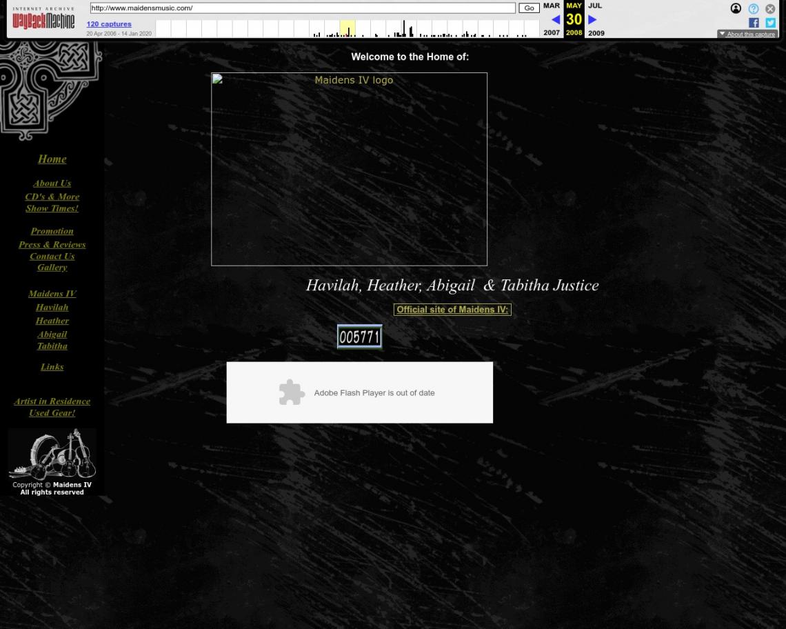Click the broken Maidens IV logo image
The image size is (786, 629).
coord(349,169)
